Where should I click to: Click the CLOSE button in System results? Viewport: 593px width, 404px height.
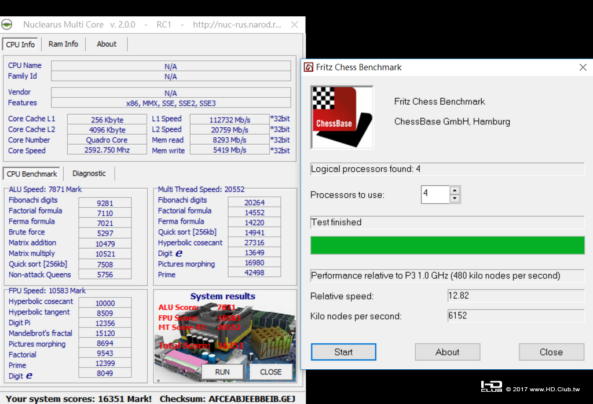[x=271, y=372]
